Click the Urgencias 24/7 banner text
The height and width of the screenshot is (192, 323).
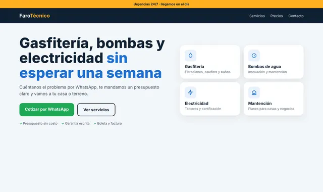tap(161, 4)
